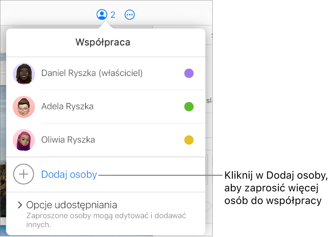
Task: Click the collaborator count badge showing 2
Action: 113,15
